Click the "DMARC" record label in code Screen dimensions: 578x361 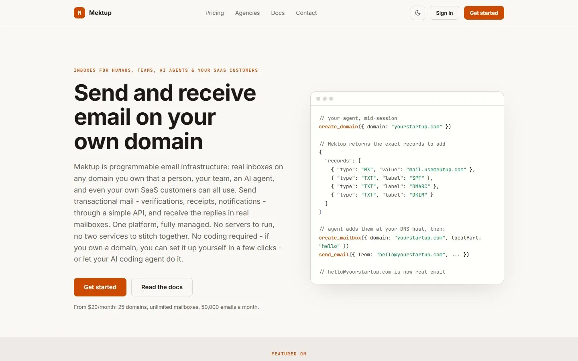(419, 187)
